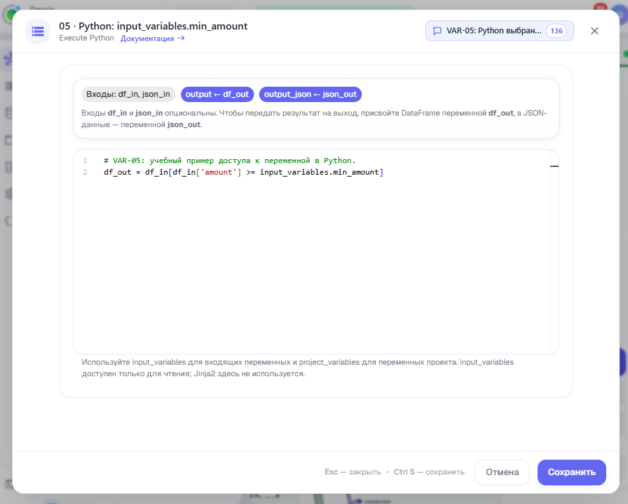The height and width of the screenshot is (504, 628).
Task: Click the input_variables usage hint below editor
Action: point(298,368)
